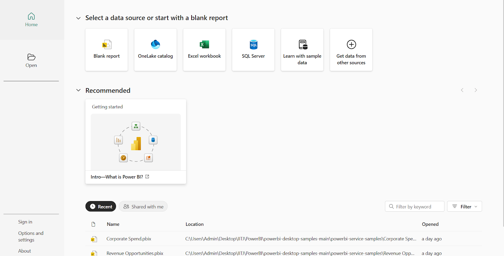504x256 pixels.
Task: Sort by Location column header
Action: point(194,224)
